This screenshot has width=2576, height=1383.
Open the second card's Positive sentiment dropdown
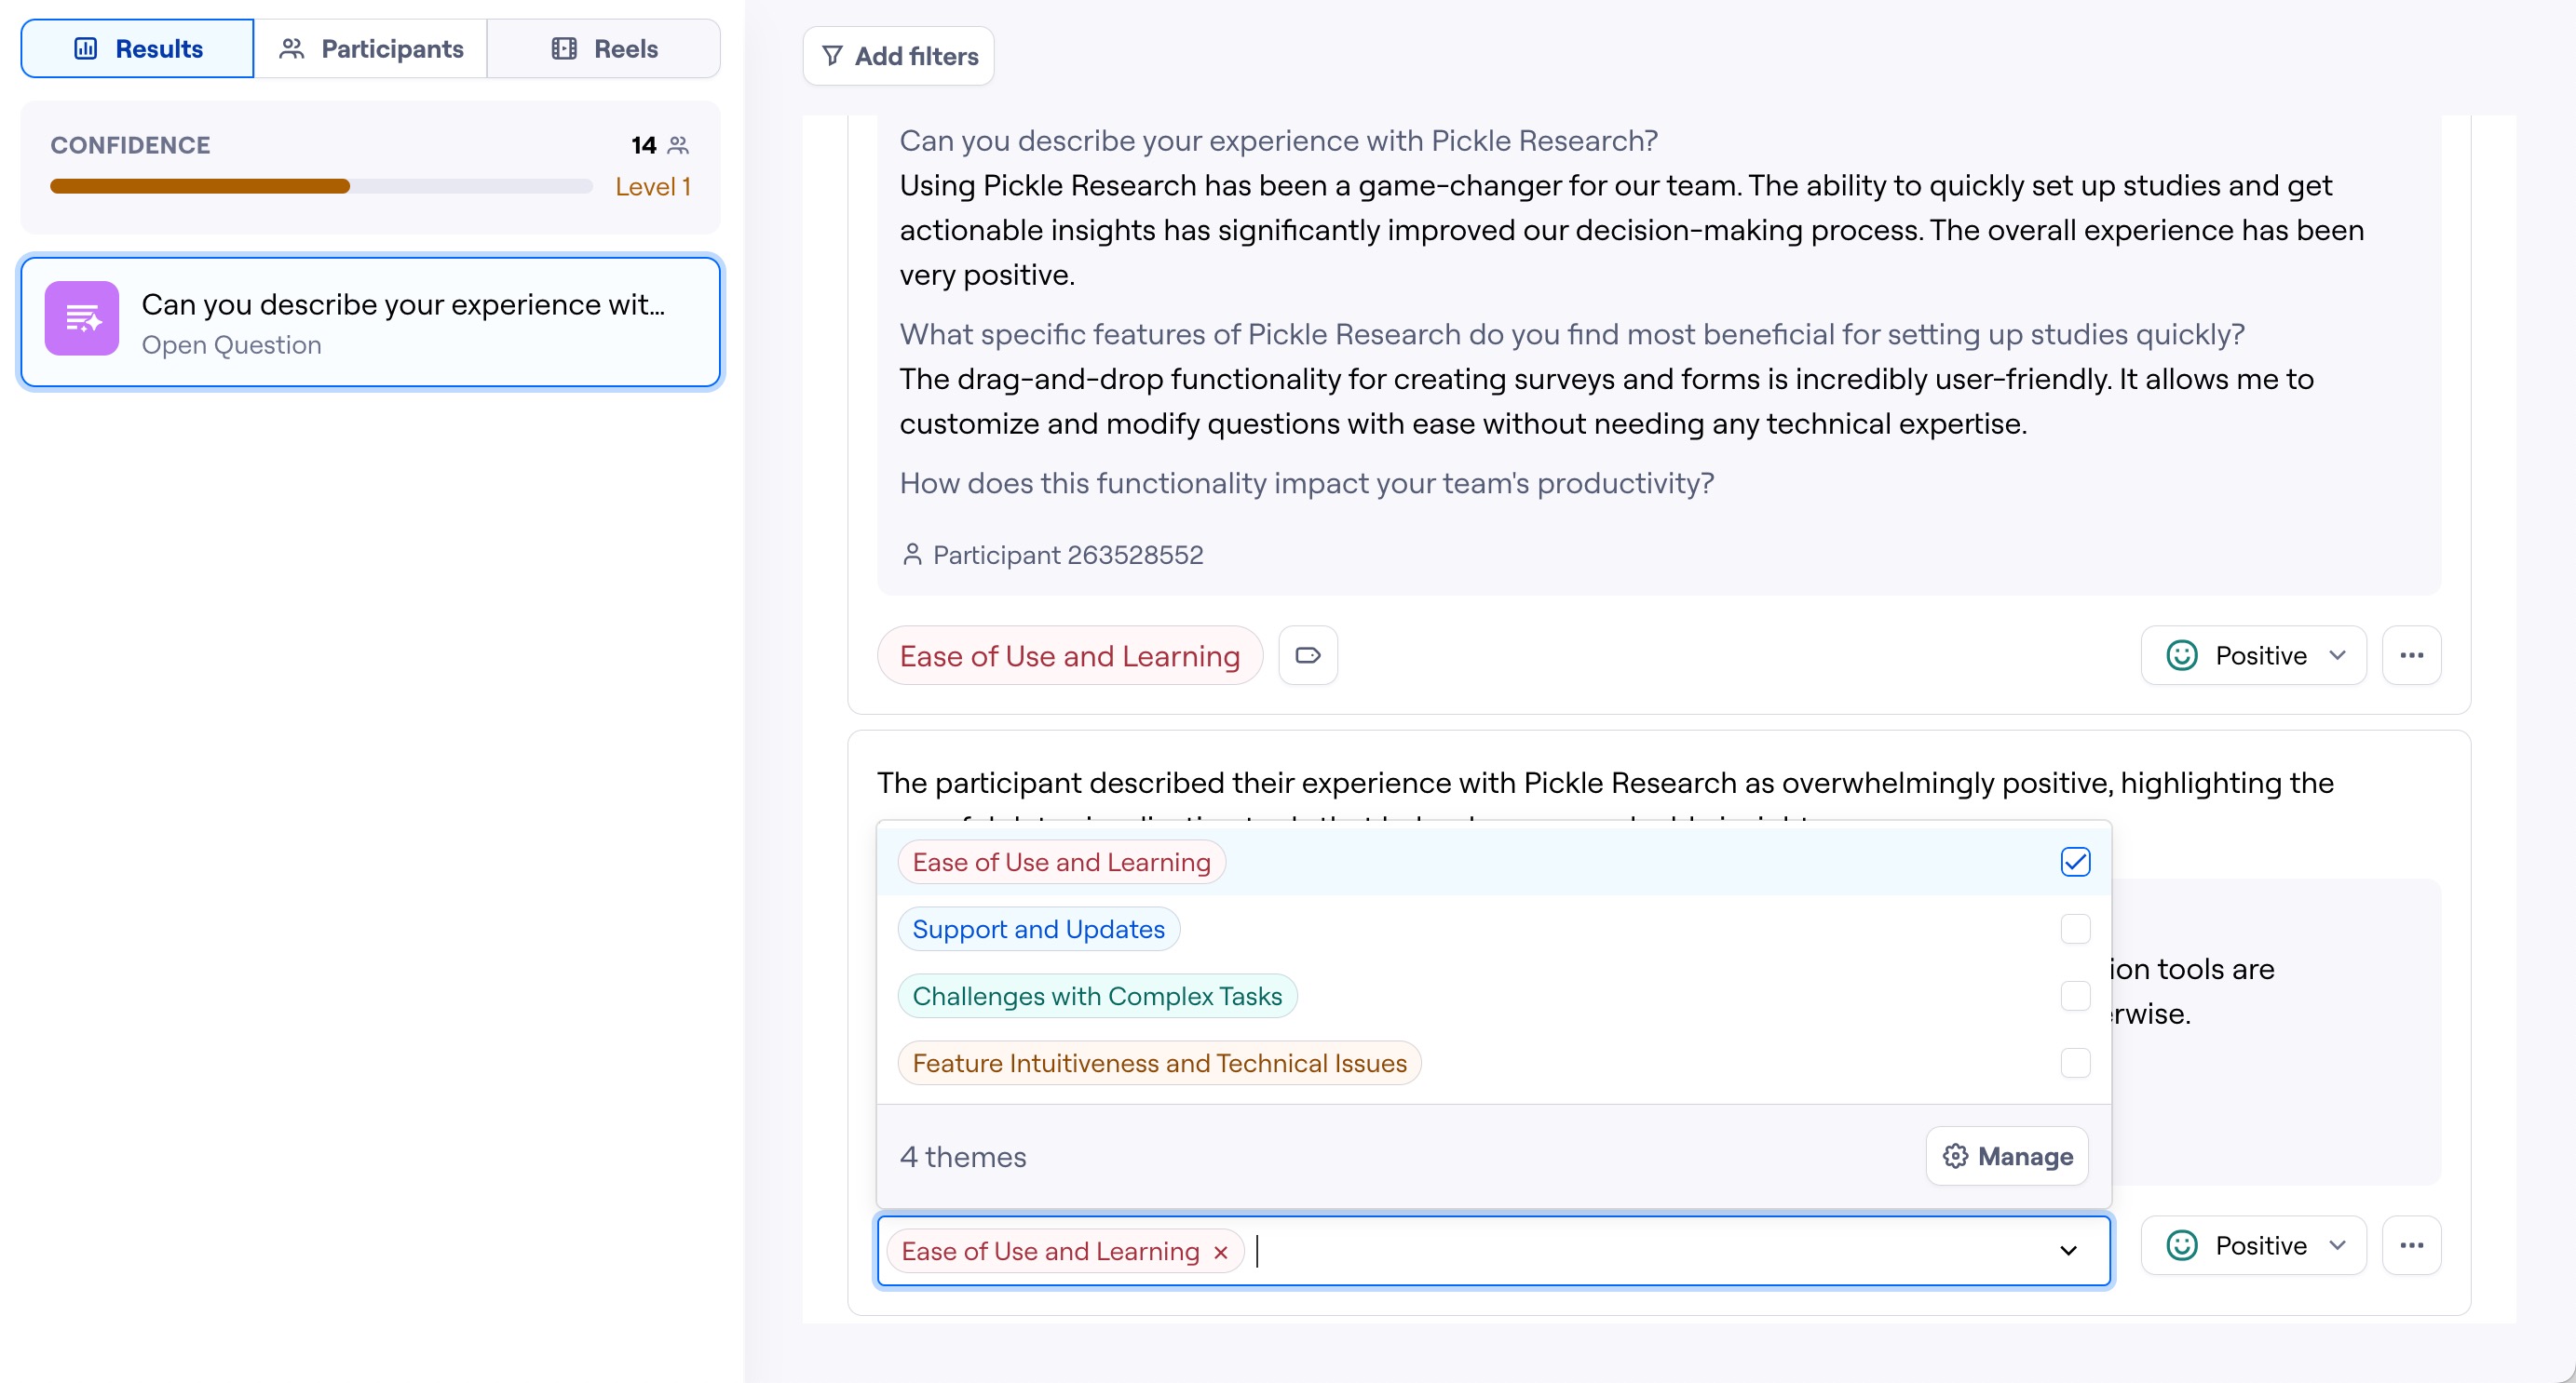(x=2254, y=1246)
